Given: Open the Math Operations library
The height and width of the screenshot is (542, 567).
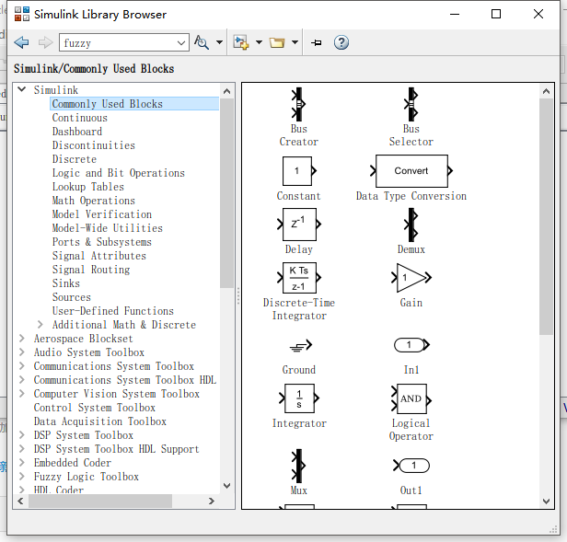Looking at the screenshot, I should pos(93,201).
